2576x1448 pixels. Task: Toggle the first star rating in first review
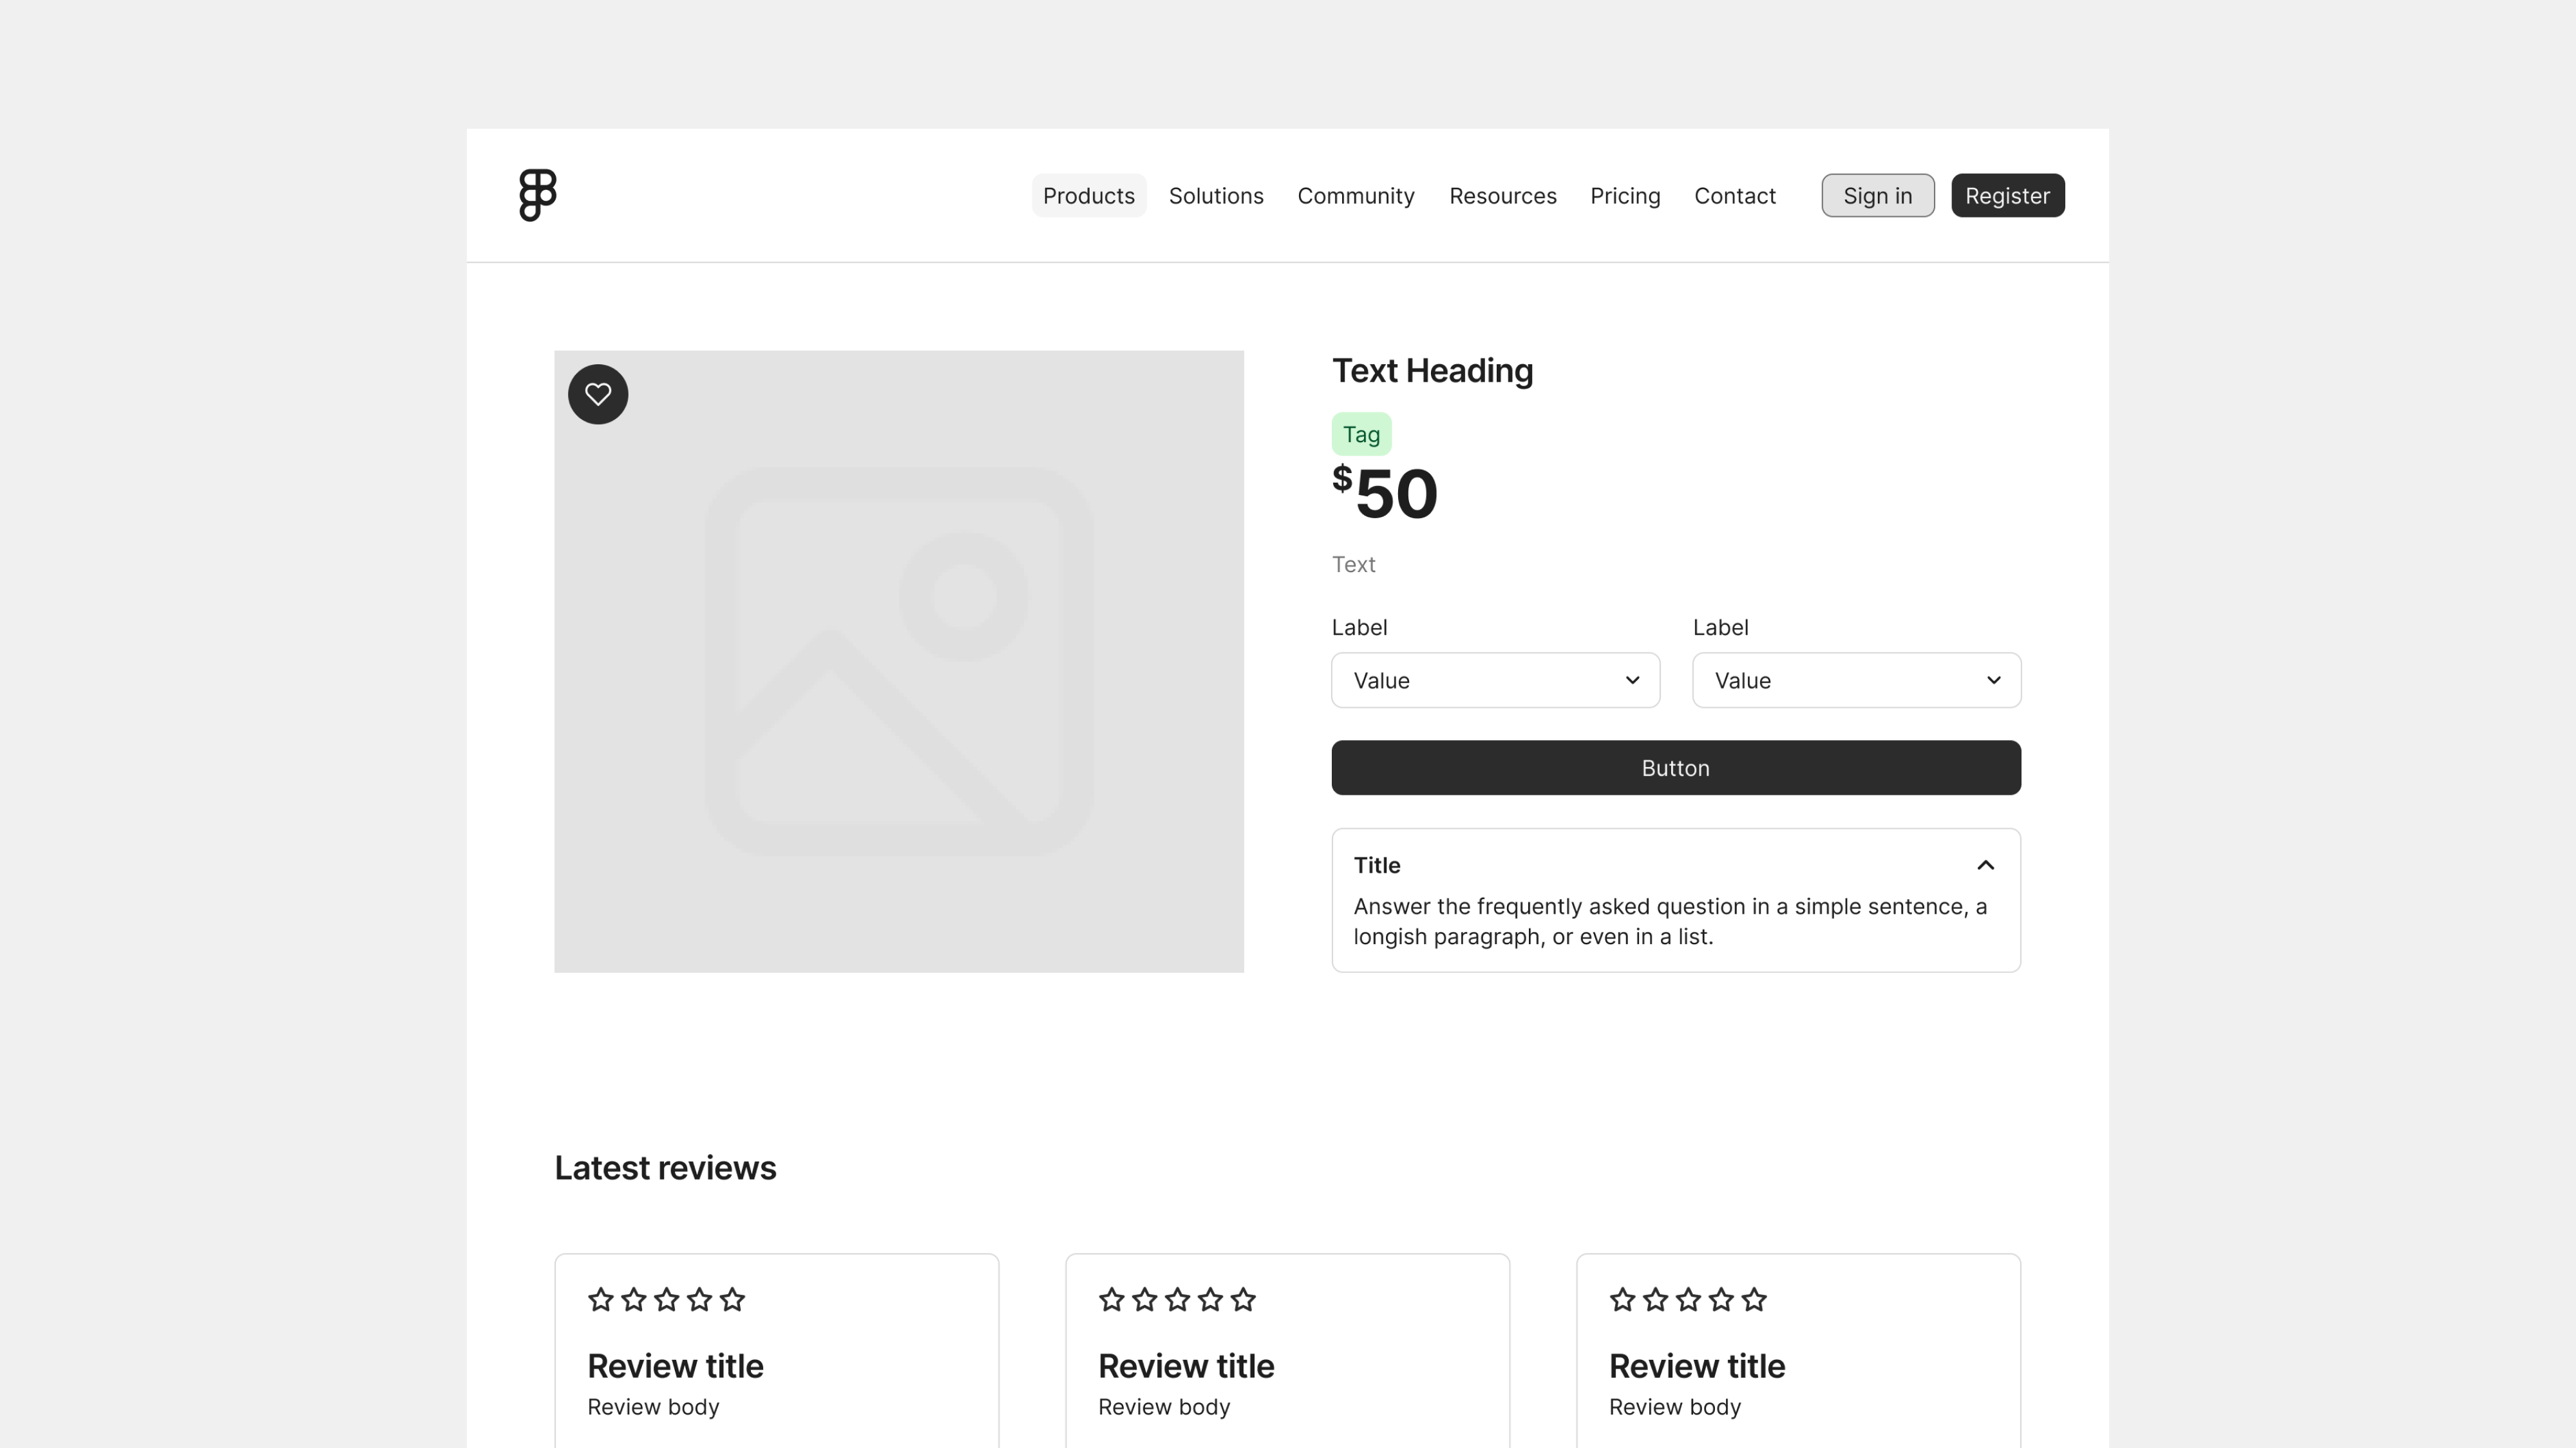point(600,1299)
